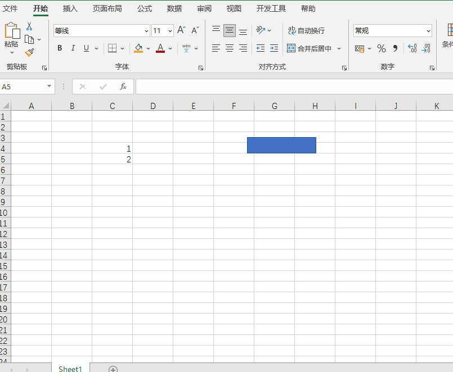Toggle 自动换行 wrap text

click(x=306, y=30)
